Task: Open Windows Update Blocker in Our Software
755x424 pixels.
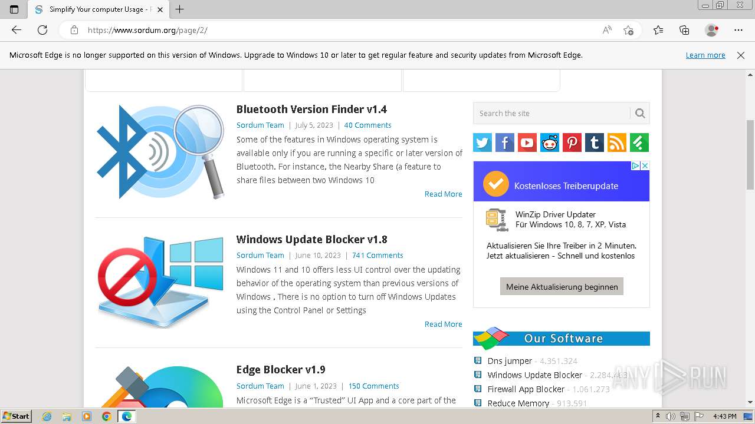Action: click(x=534, y=375)
